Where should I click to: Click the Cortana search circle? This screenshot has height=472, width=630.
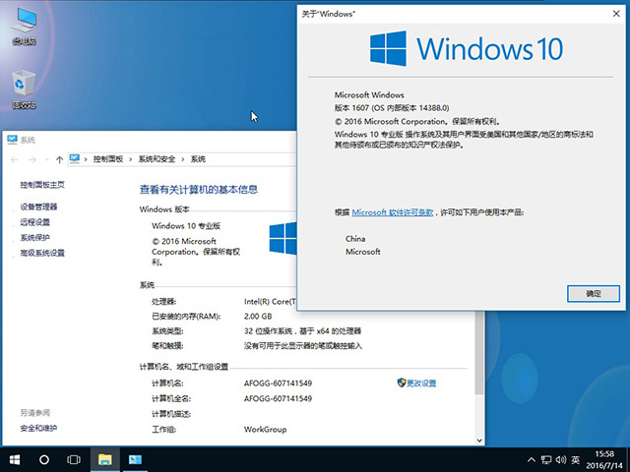tap(44, 459)
